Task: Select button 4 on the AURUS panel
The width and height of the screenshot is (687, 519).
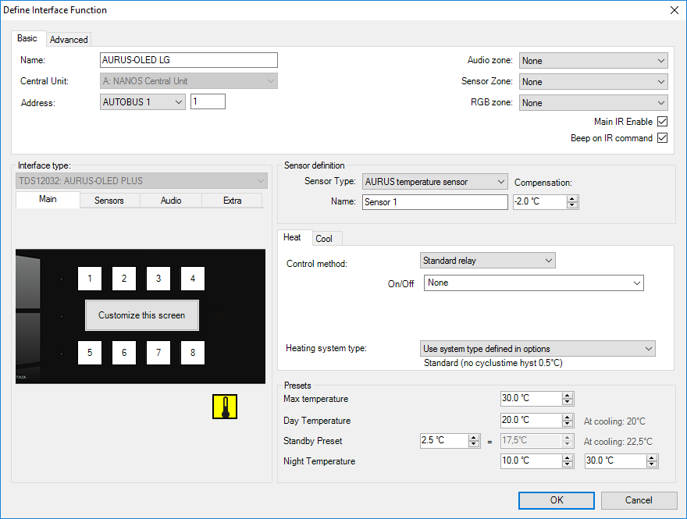Action: (193, 279)
